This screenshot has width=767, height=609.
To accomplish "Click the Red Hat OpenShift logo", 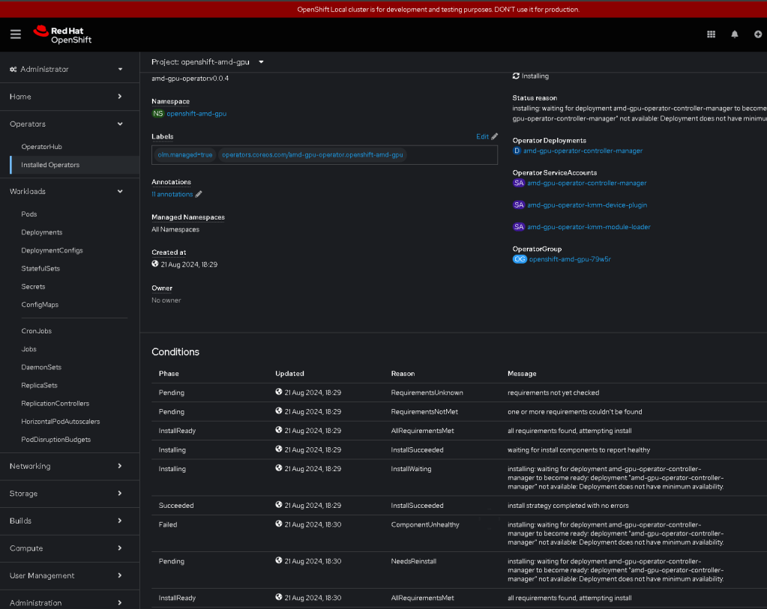I will (63, 34).
